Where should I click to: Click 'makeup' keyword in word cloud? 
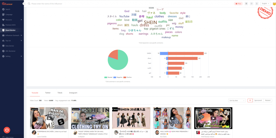pyautogui.click(x=166, y=37)
